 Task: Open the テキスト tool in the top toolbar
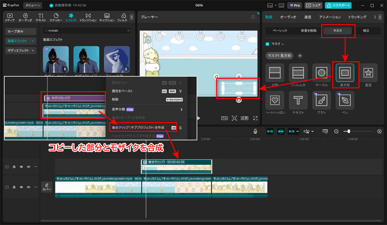[x=41, y=17]
